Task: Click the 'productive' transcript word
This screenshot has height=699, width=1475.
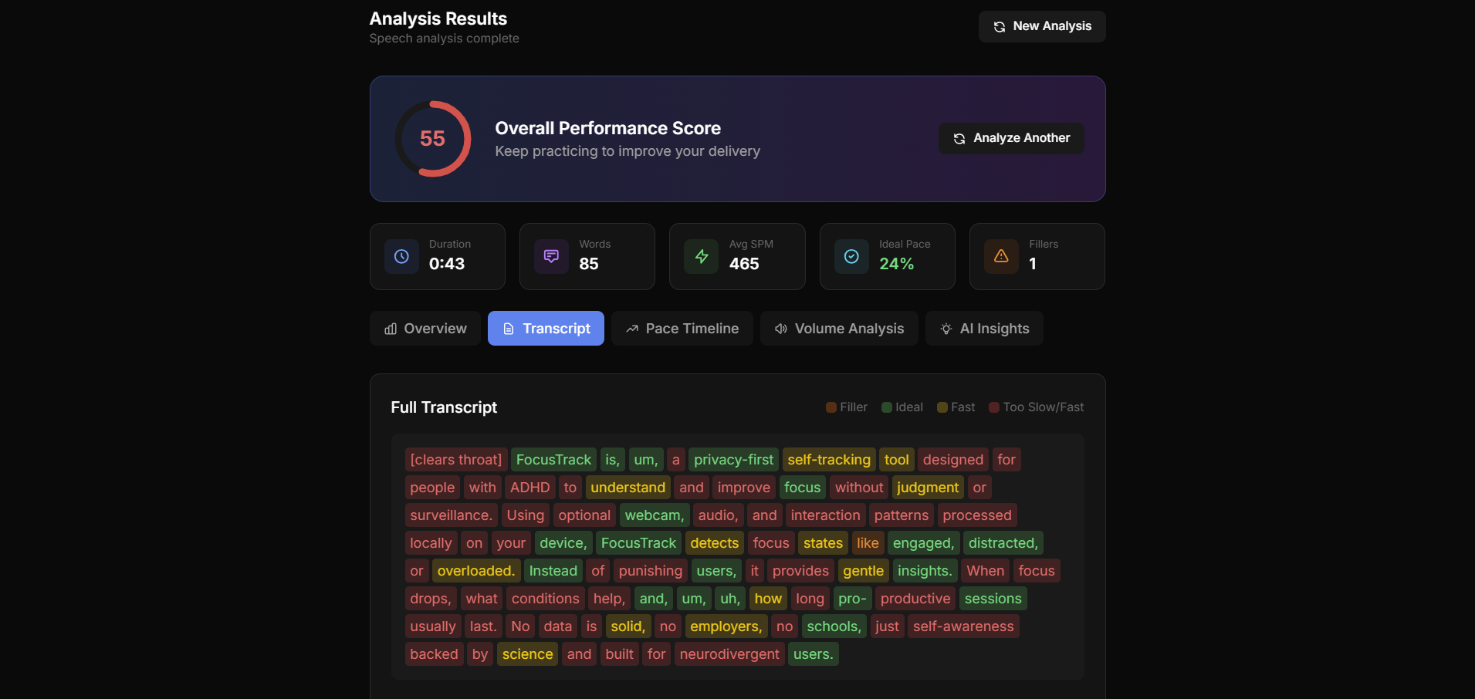Action: (x=915, y=599)
